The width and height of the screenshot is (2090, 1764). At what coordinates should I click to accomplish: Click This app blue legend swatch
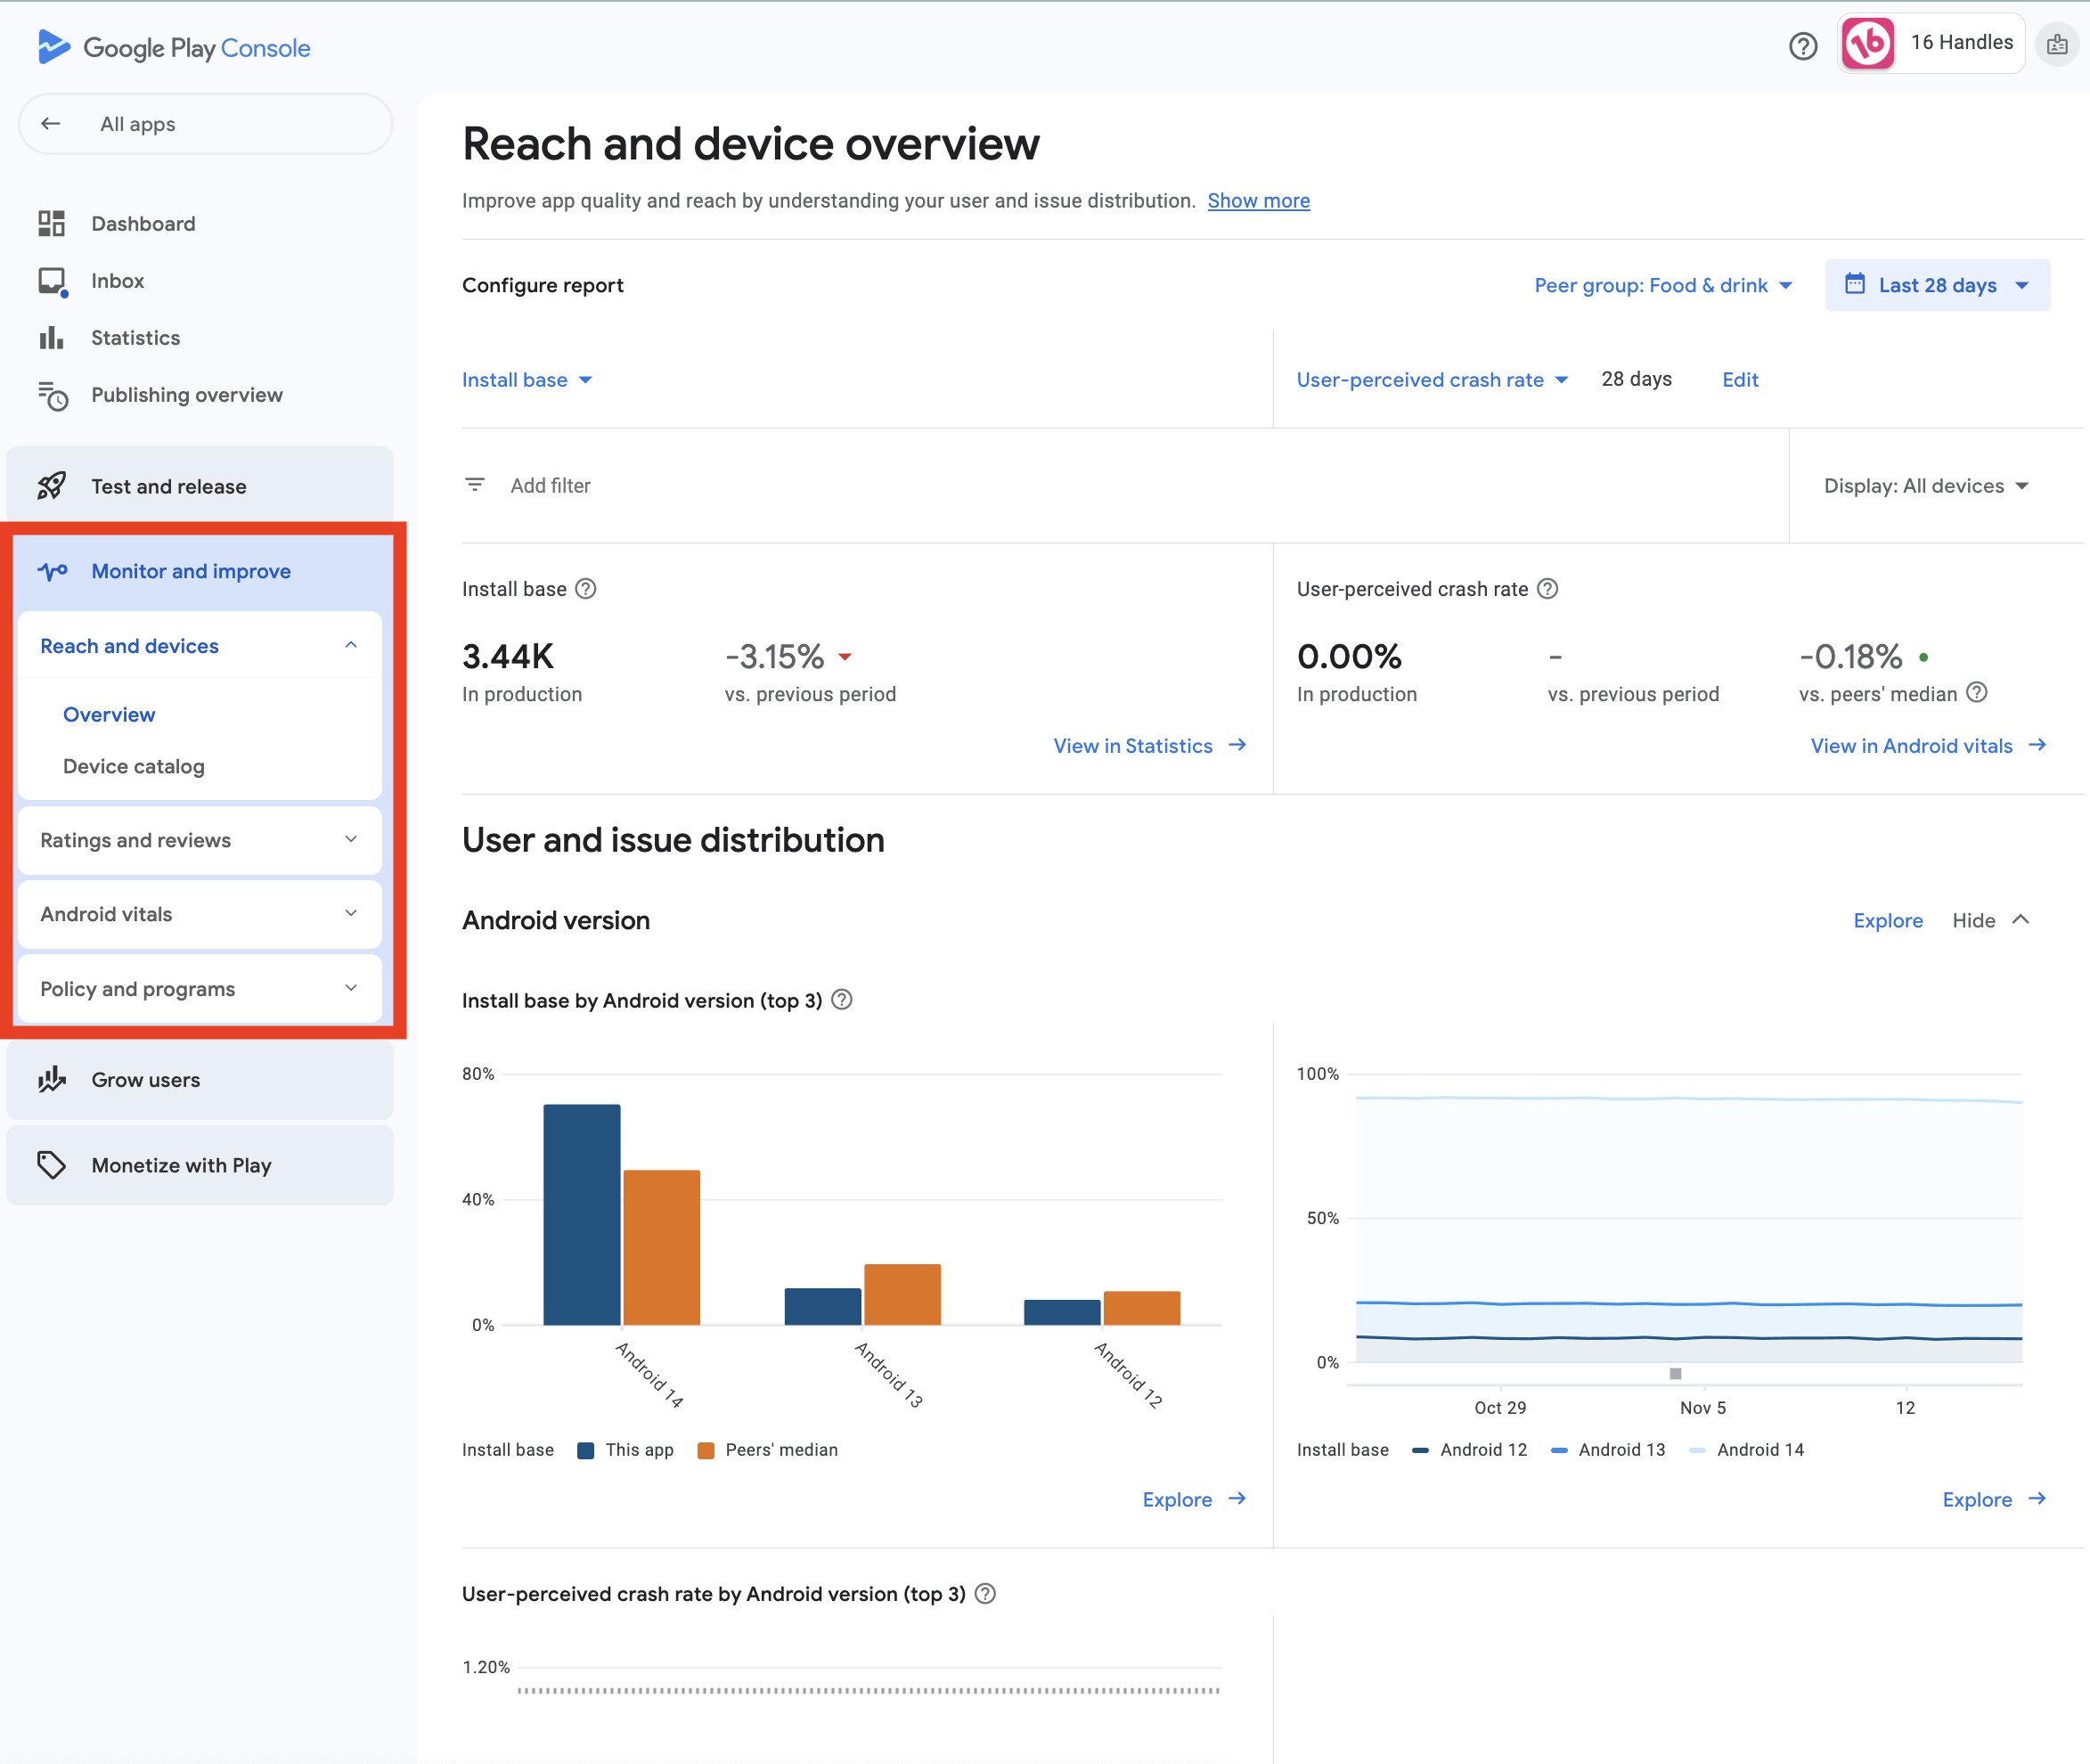point(586,1450)
